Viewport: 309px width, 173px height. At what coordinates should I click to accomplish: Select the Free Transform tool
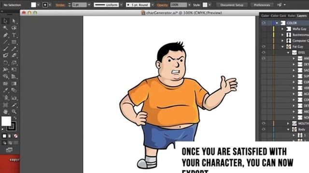[14, 69]
